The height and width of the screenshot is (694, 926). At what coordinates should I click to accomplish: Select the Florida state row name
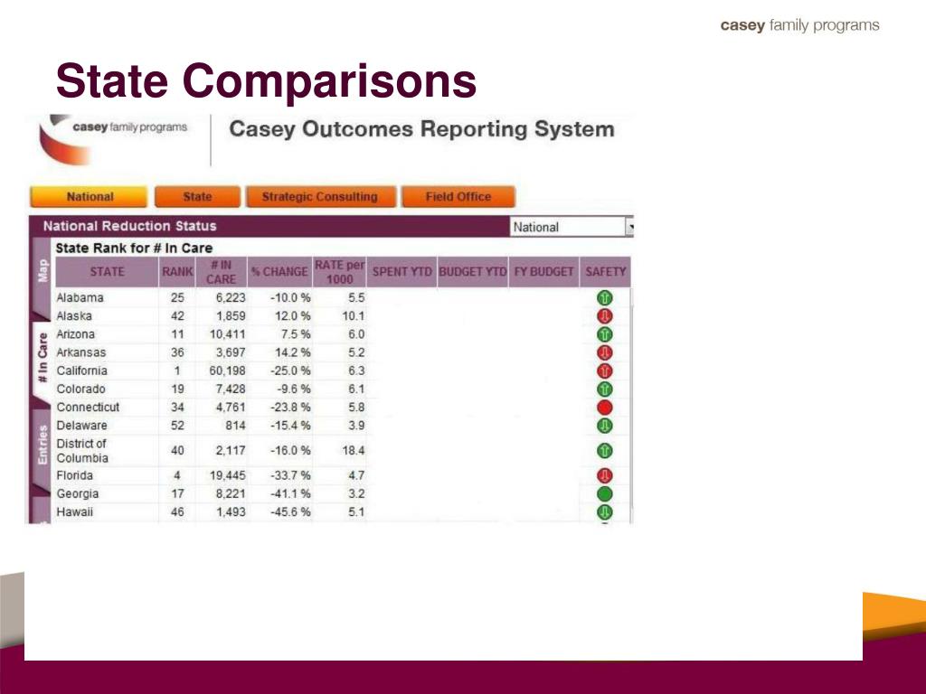click(74, 475)
